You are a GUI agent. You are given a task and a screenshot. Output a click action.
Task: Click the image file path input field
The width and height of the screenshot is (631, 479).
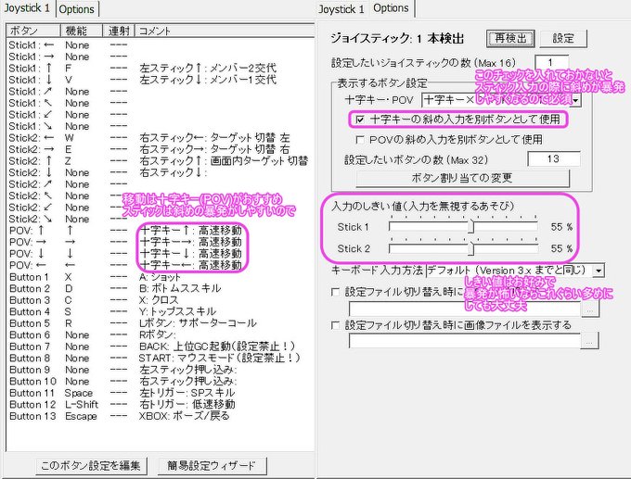click(x=465, y=341)
